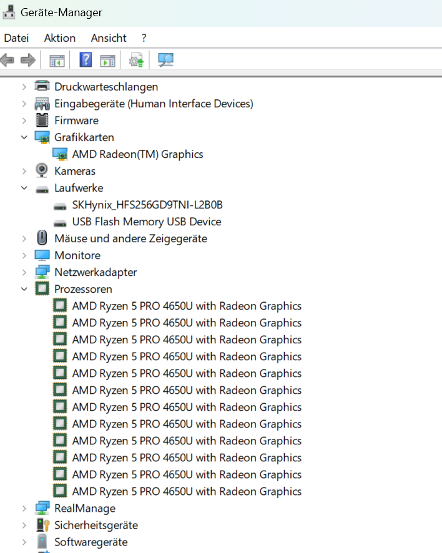Click the printer icon beside Druckwarteschlangen
The image size is (442, 553).
(x=42, y=86)
